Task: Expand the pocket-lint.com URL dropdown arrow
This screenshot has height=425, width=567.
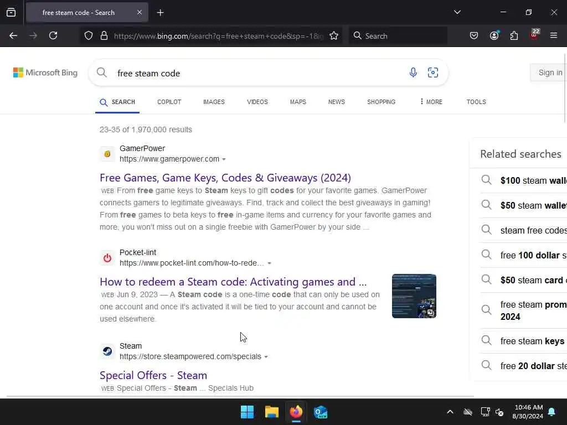Action: click(270, 263)
